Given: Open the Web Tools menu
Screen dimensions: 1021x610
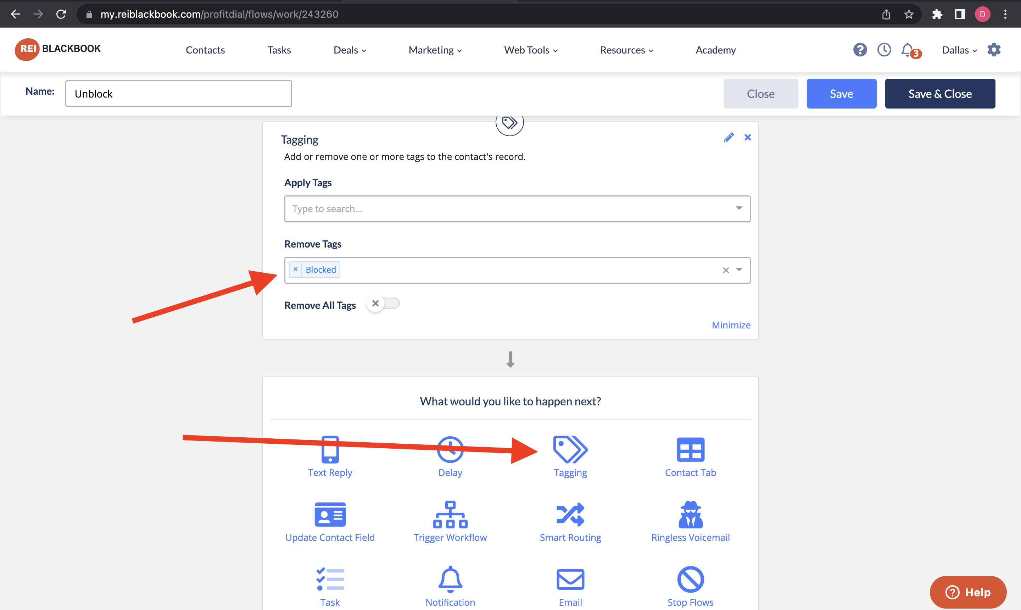Looking at the screenshot, I should 531,50.
